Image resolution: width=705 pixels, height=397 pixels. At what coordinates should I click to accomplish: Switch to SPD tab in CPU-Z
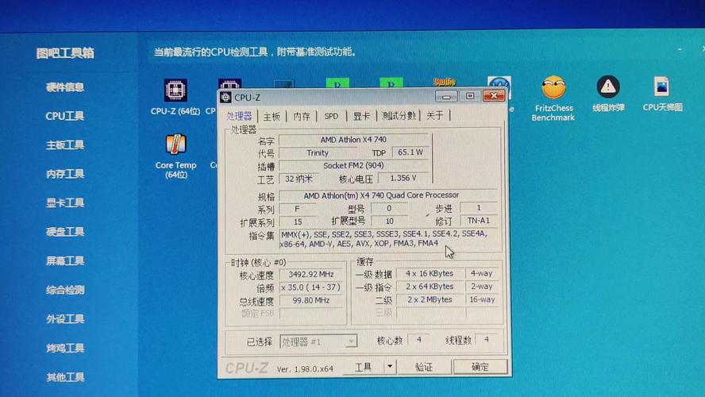[x=331, y=116]
